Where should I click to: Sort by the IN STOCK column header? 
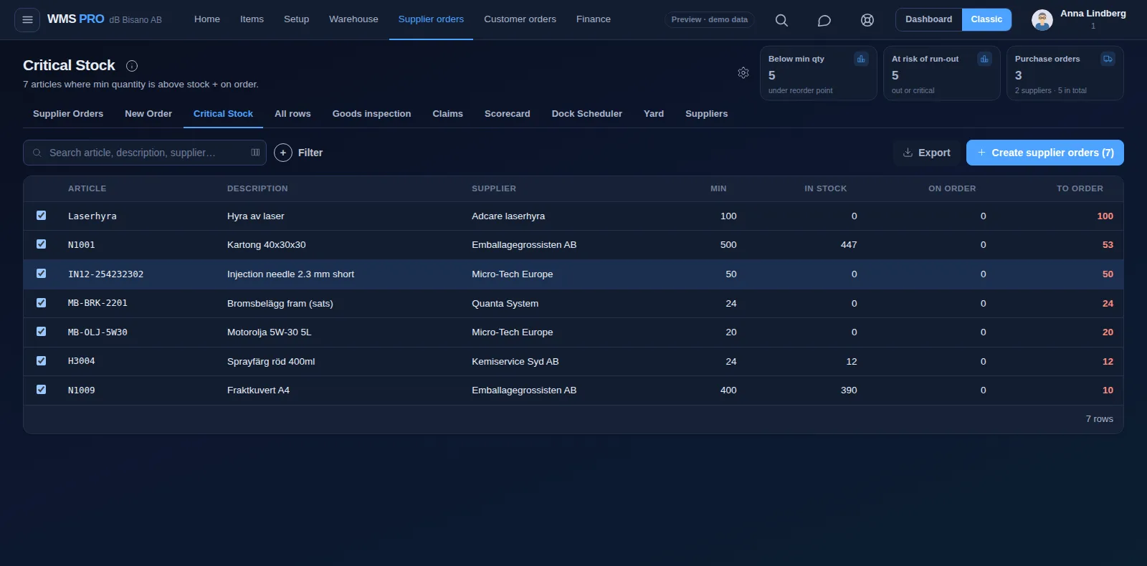[x=825, y=188]
